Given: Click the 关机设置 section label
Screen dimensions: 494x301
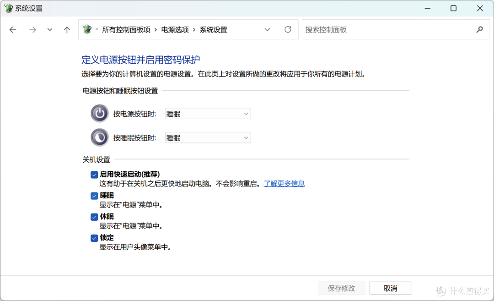Looking at the screenshot, I should (96, 159).
